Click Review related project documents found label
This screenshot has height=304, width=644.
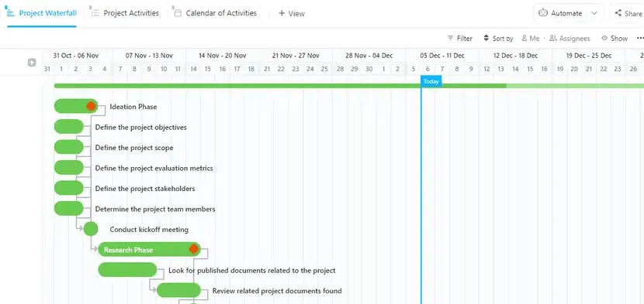(x=277, y=291)
